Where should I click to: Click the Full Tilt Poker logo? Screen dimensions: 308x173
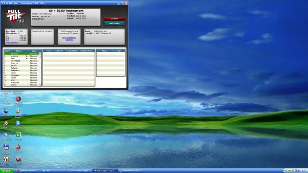click(x=16, y=16)
